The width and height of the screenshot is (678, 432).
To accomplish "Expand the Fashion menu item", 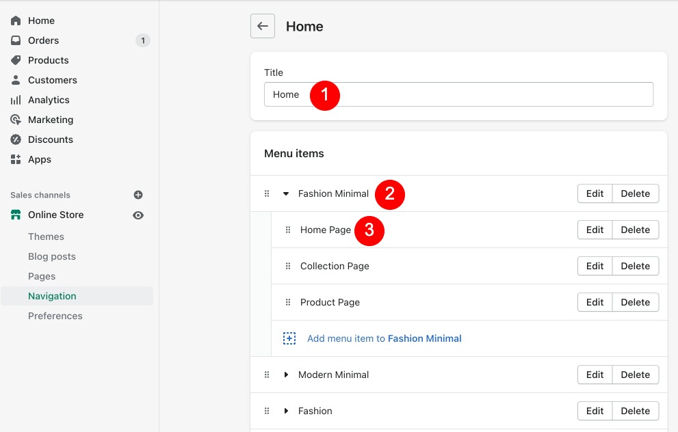I will [x=286, y=411].
